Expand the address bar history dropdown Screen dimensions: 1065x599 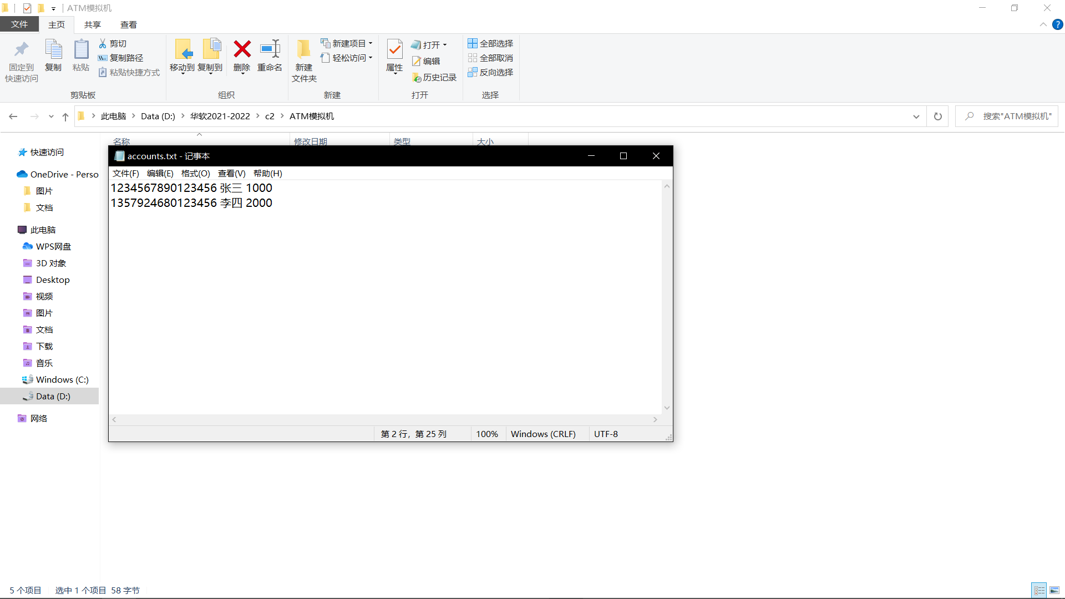pos(916,116)
